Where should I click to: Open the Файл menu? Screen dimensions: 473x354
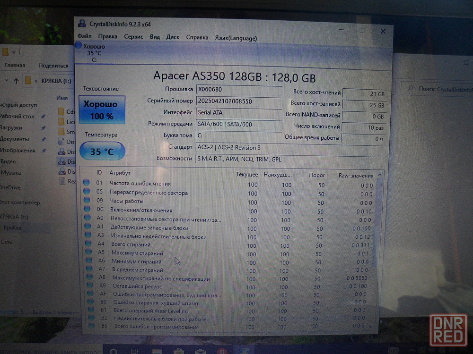click(x=85, y=37)
